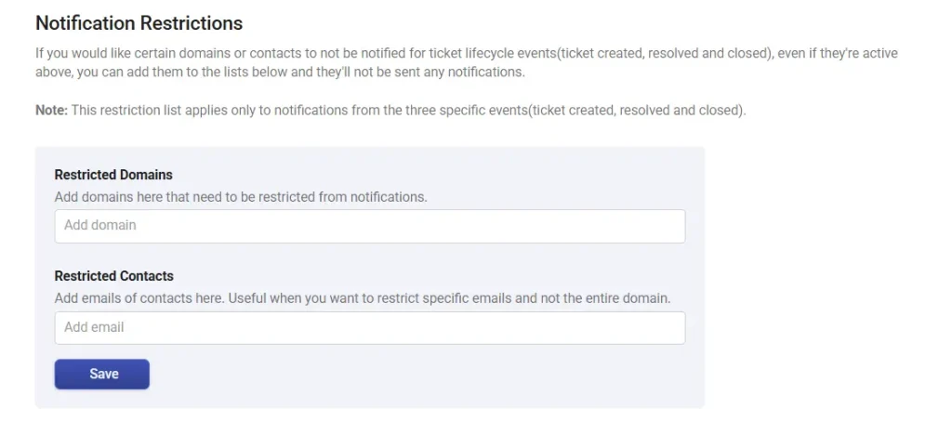Focus the "Add domain" input field
This screenshot has height=422, width=952.
369,226
